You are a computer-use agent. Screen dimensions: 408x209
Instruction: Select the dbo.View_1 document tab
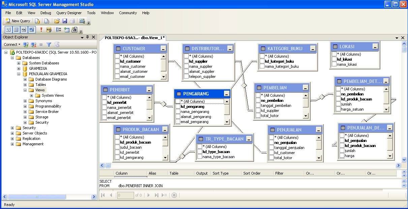pos(134,38)
